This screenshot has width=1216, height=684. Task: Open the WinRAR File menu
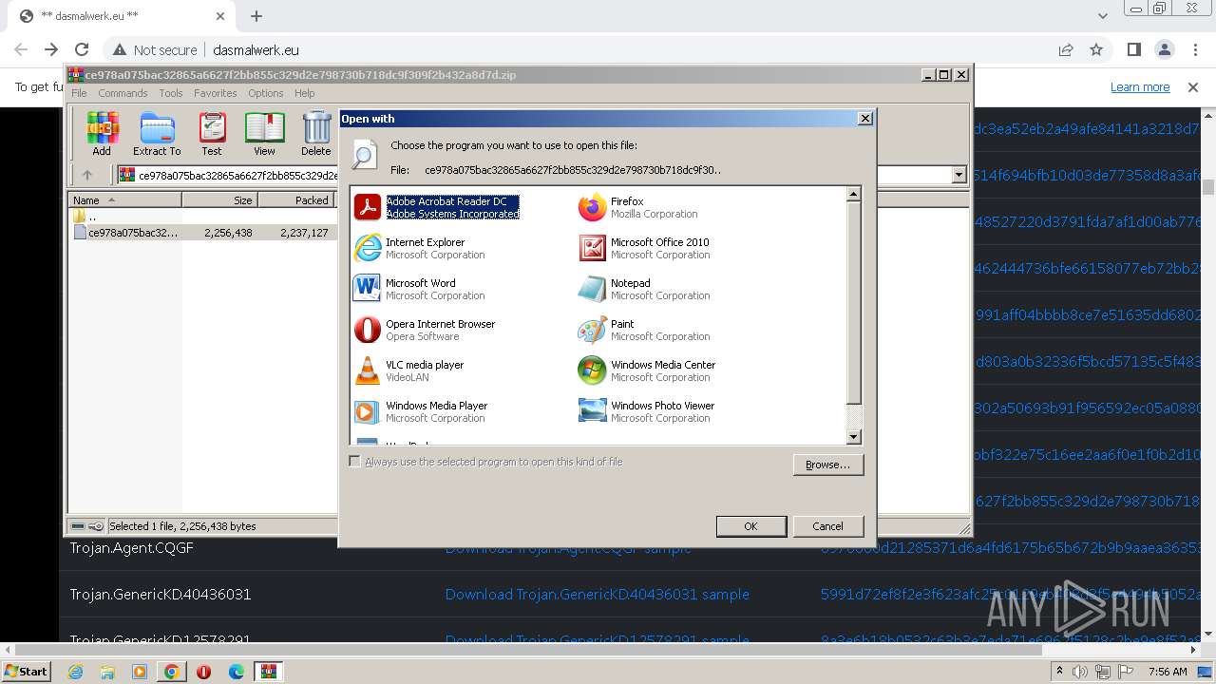[x=79, y=93]
